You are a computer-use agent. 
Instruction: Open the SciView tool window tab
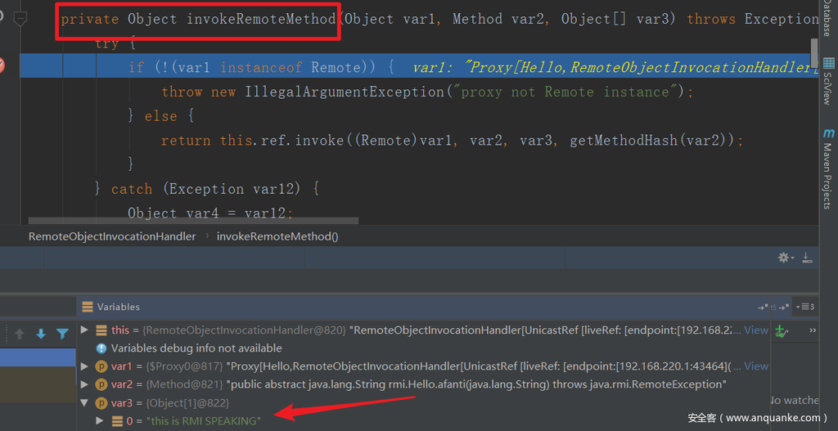click(x=828, y=81)
